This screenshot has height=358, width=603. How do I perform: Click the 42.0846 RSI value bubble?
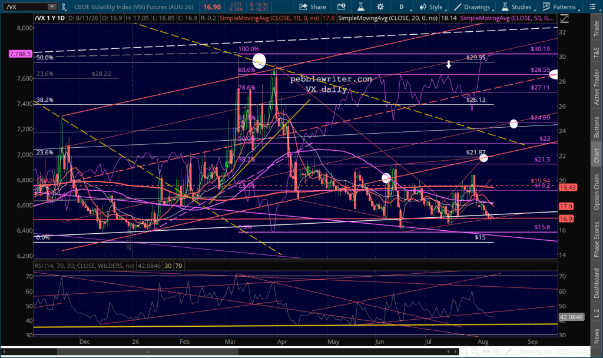point(571,317)
